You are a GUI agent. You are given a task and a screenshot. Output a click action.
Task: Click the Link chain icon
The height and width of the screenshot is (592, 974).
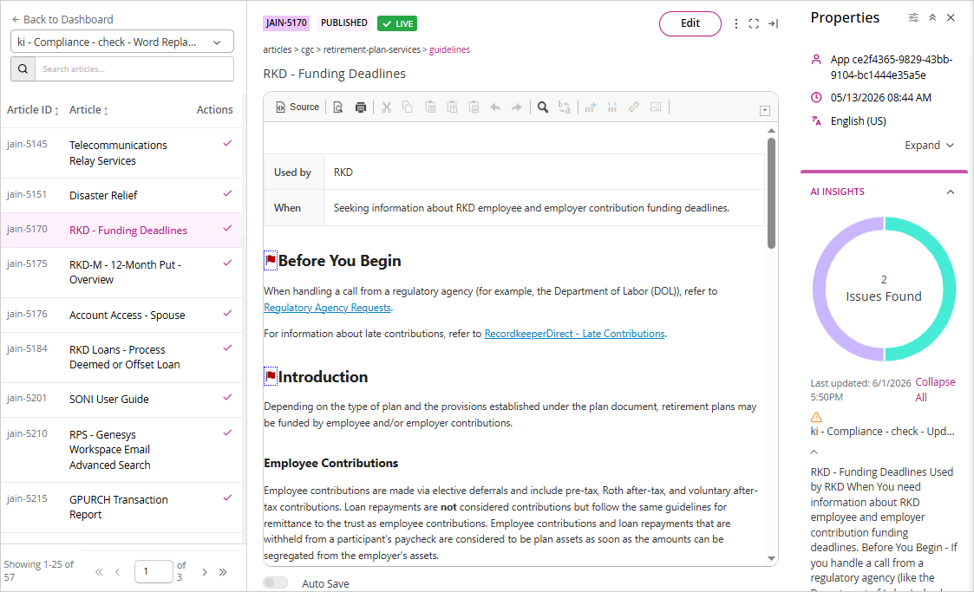(634, 107)
